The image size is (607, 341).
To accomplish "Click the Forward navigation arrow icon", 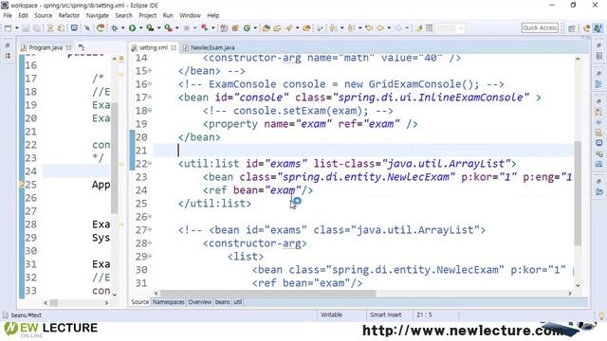I will (398, 27).
